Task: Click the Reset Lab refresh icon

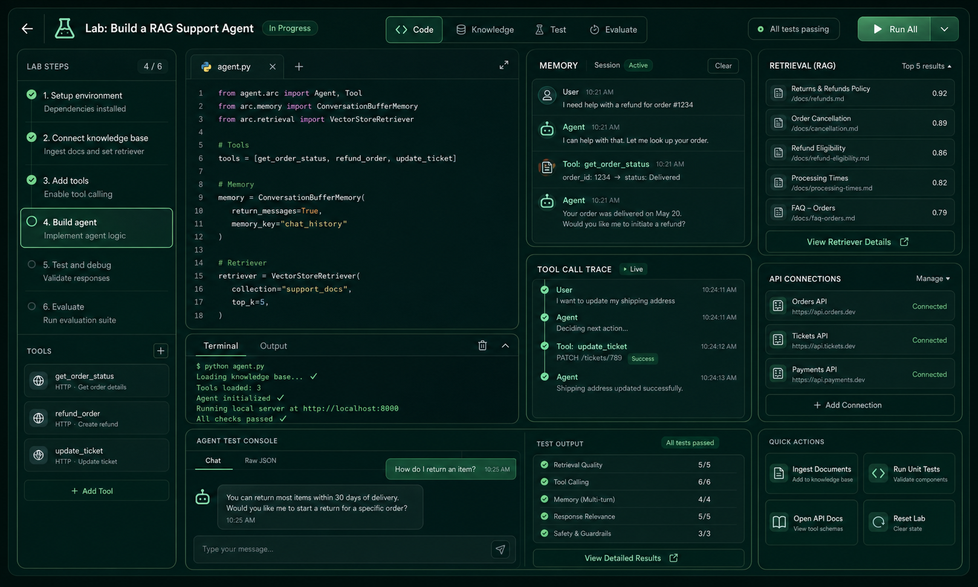Action: [x=878, y=522]
